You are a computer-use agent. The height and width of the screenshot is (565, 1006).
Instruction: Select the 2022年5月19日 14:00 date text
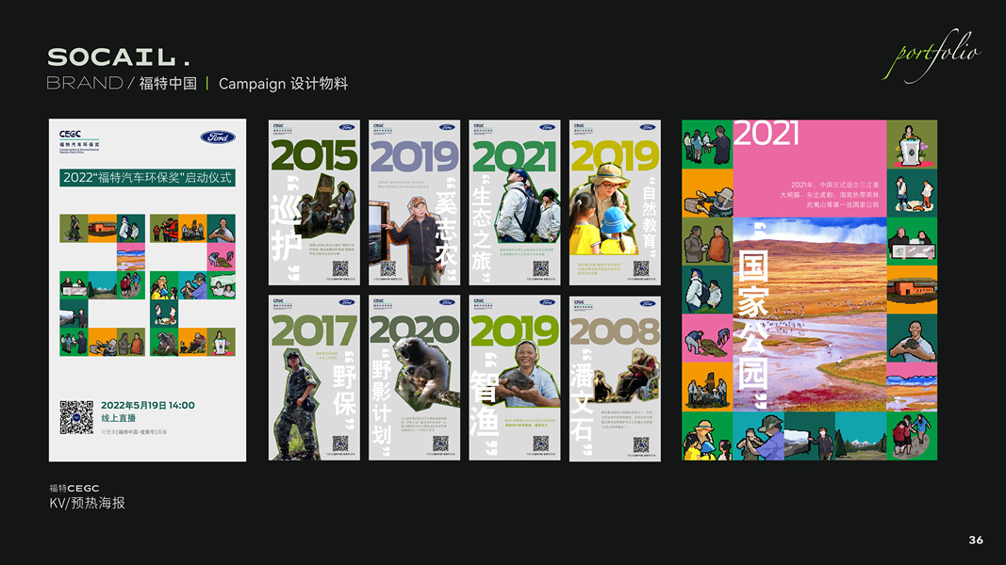point(148,405)
